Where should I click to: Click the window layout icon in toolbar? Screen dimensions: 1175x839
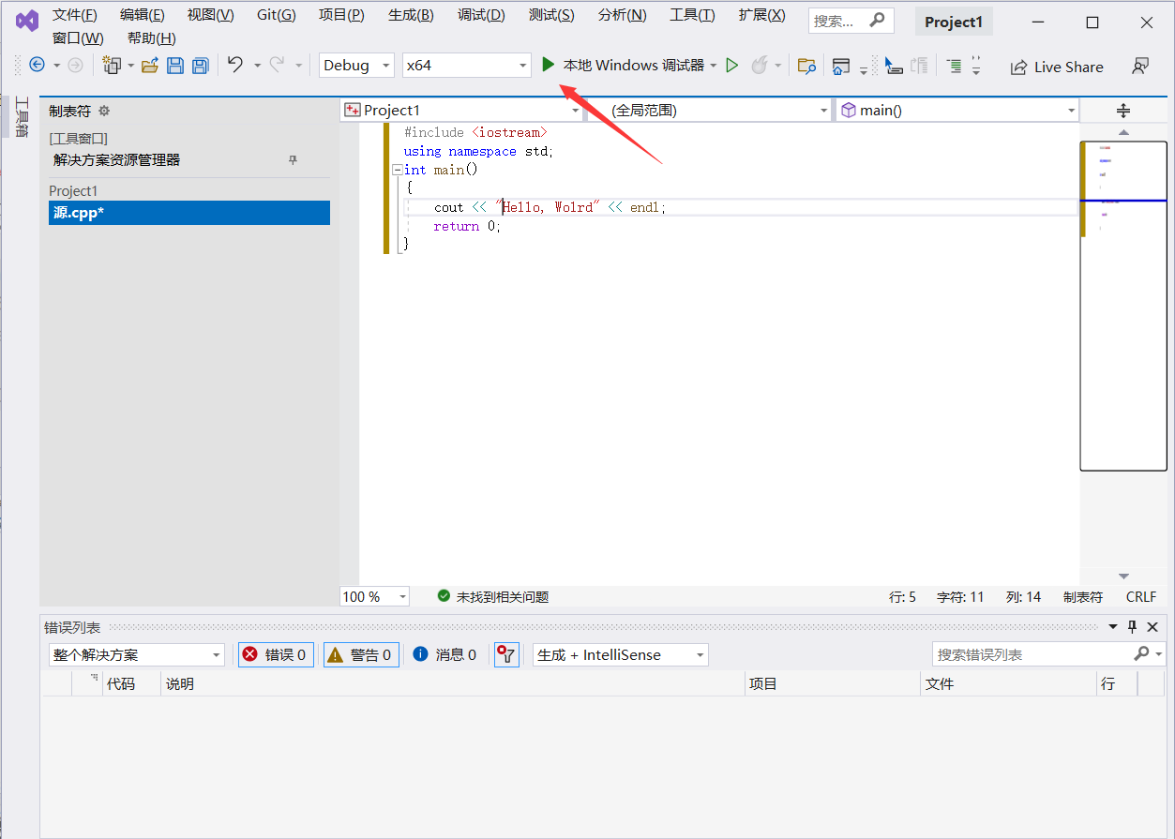[840, 66]
